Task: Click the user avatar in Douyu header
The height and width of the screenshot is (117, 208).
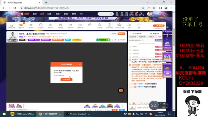Action: pos(150,14)
